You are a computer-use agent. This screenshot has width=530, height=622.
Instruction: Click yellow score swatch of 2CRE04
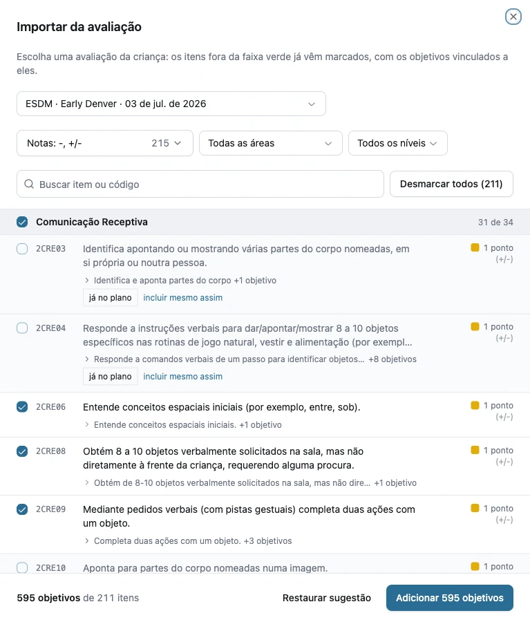[475, 326]
